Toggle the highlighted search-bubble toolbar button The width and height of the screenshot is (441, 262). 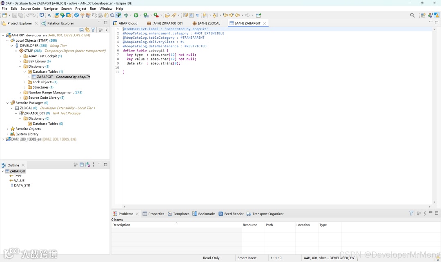[119, 15]
